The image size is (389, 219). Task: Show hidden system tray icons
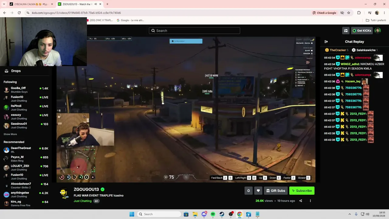click(x=349, y=214)
